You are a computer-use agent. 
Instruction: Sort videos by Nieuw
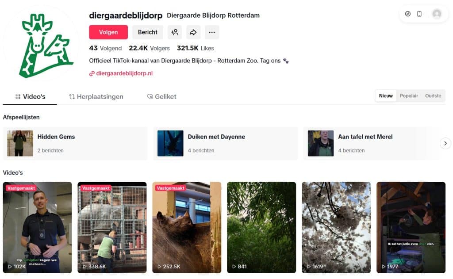tap(386, 96)
